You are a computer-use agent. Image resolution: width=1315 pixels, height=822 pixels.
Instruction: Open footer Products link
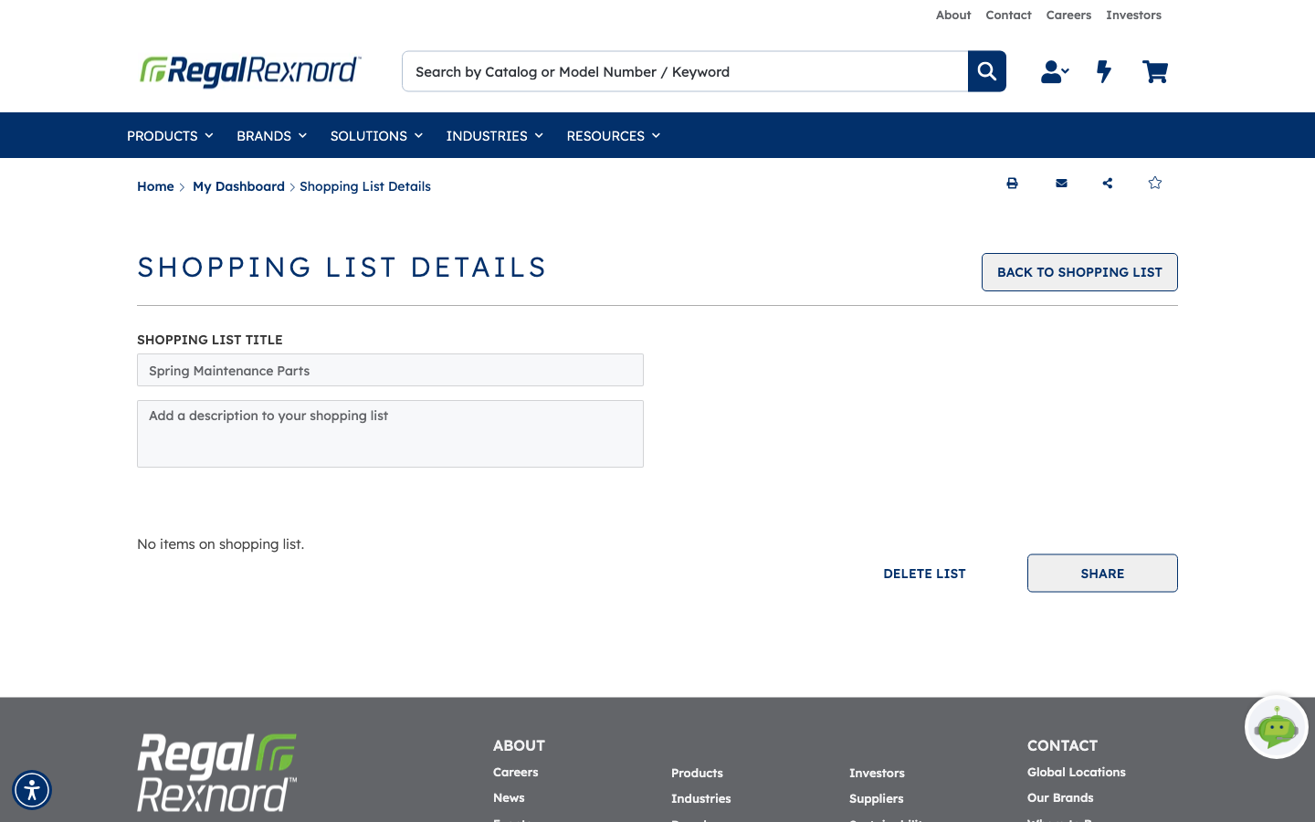(697, 774)
